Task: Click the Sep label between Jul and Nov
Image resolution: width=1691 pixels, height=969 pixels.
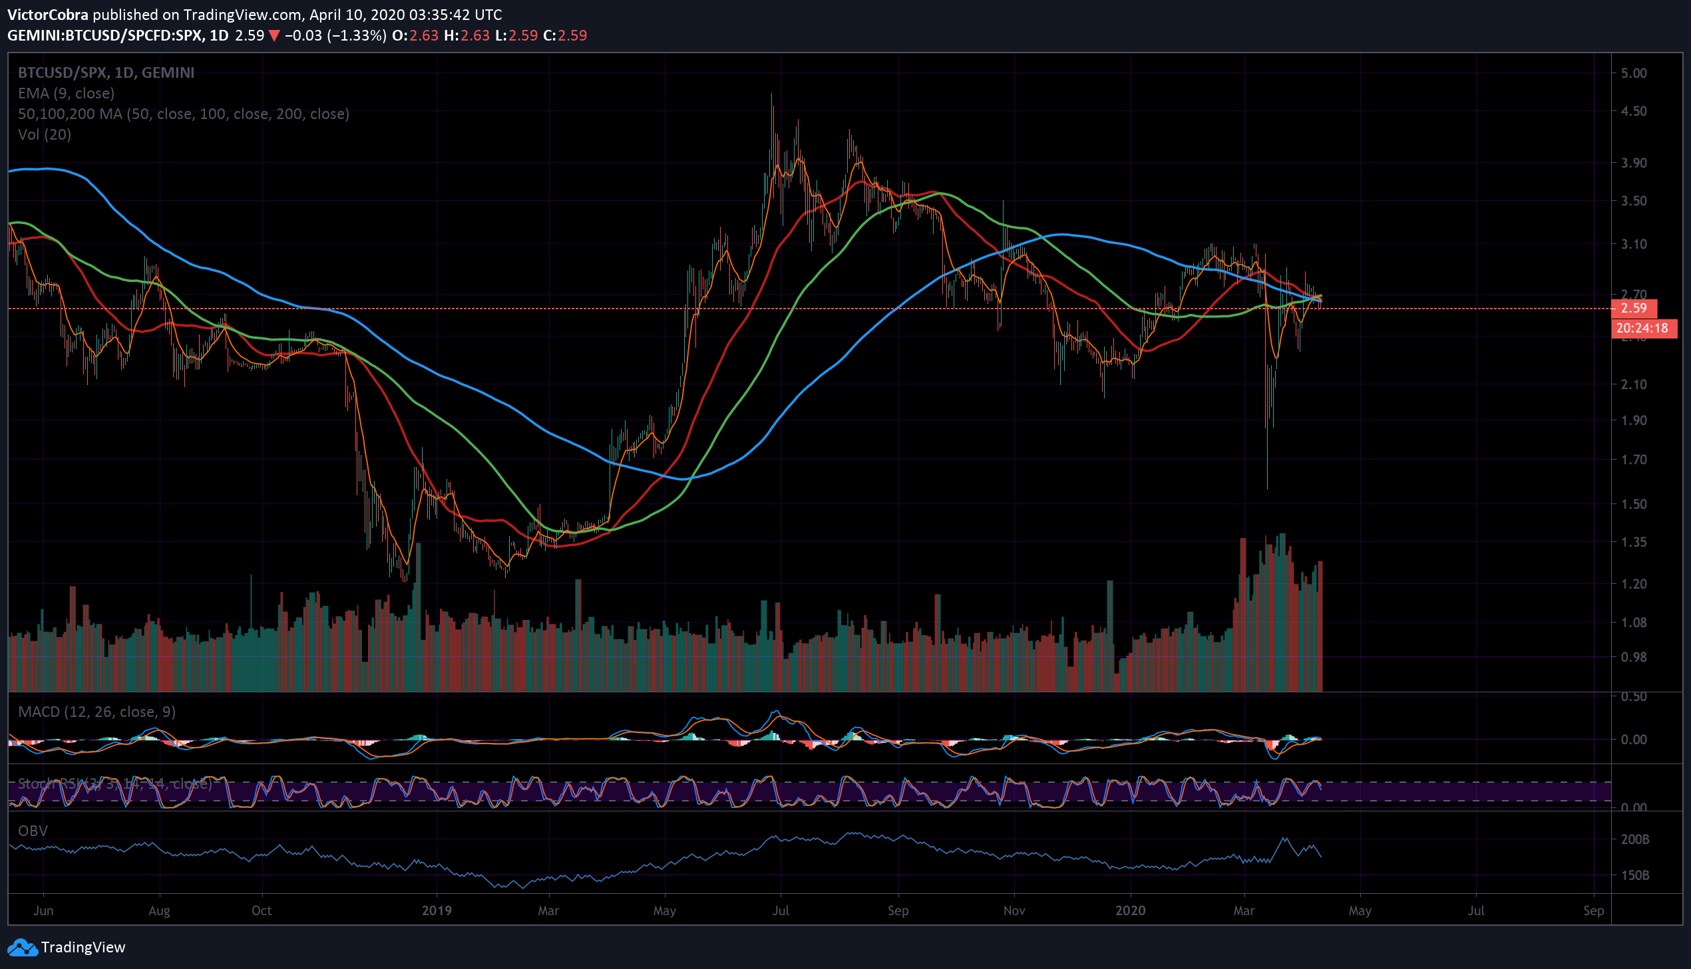Action: click(x=898, y=911)
